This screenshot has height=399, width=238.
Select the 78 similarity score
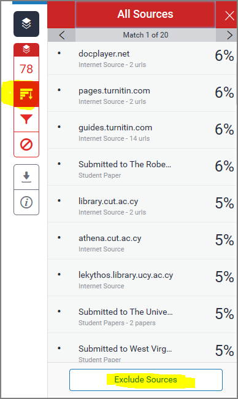(26, 69)
